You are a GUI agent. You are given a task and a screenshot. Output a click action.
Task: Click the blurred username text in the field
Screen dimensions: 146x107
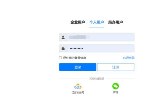[x=79, y=37]
